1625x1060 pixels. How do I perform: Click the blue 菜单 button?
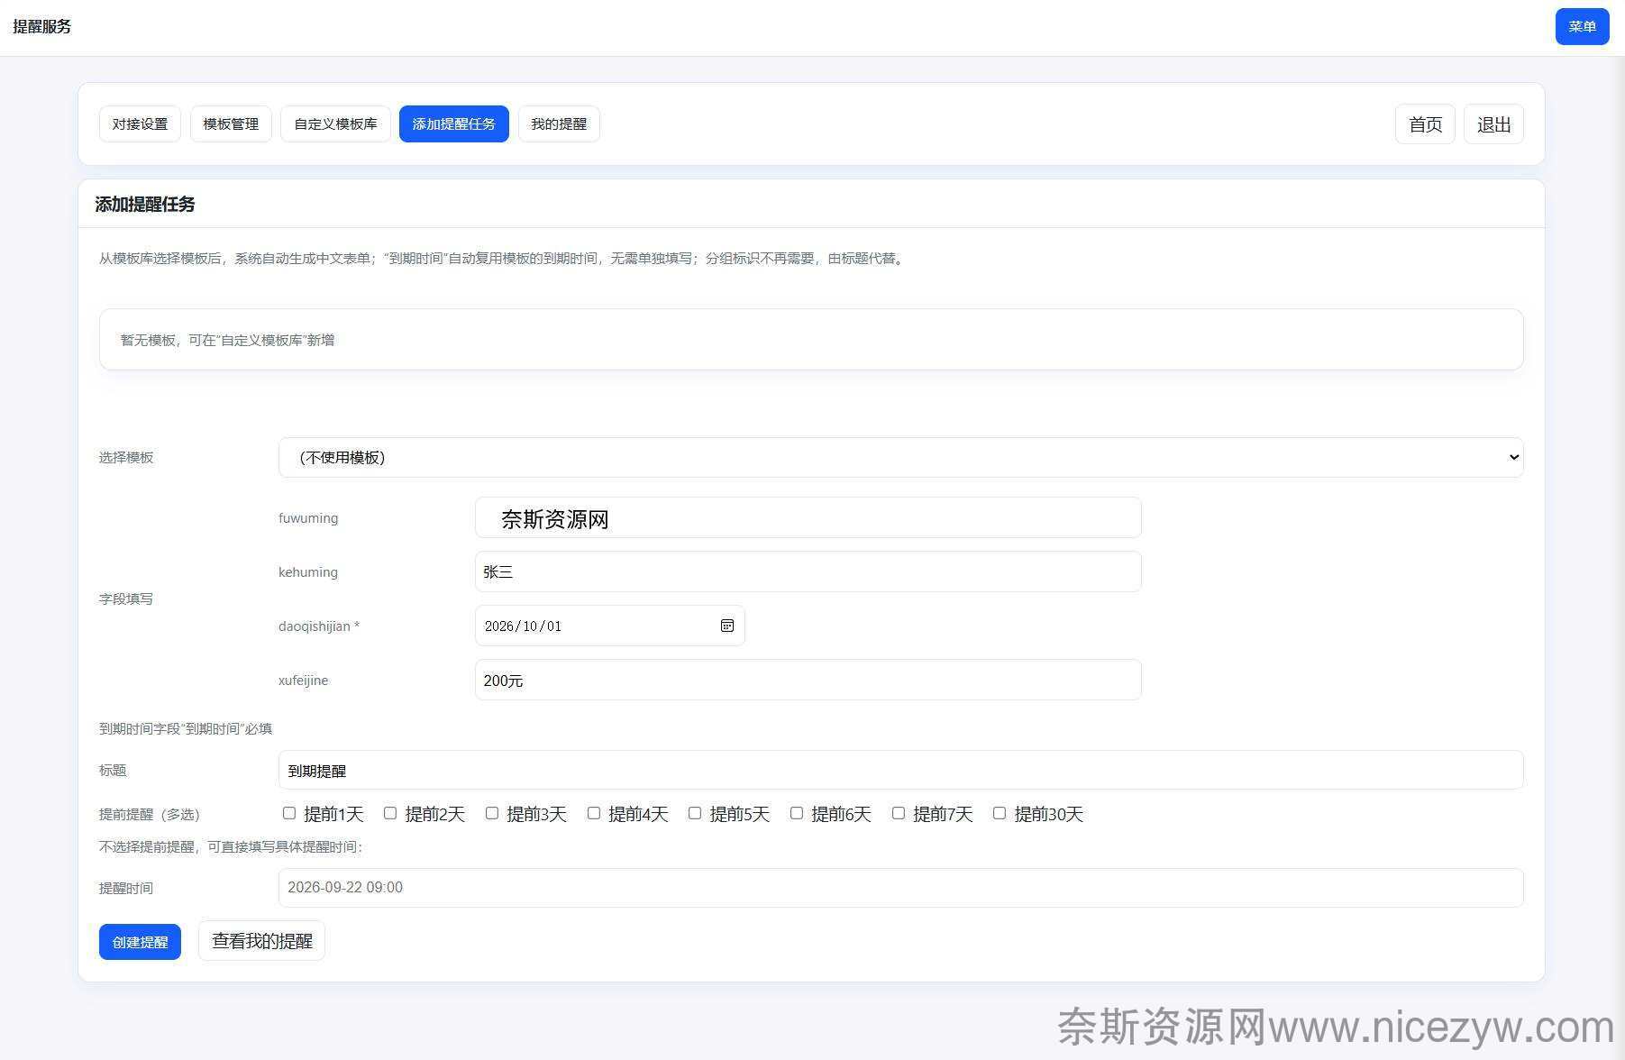pos(1582,27)
